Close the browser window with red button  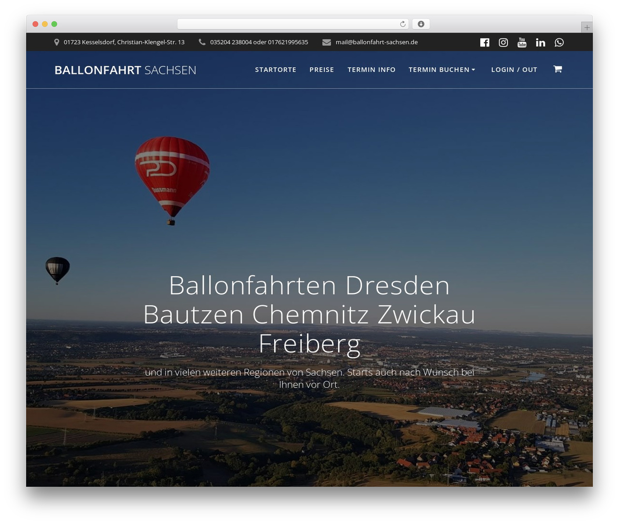[x=35, y=24]
